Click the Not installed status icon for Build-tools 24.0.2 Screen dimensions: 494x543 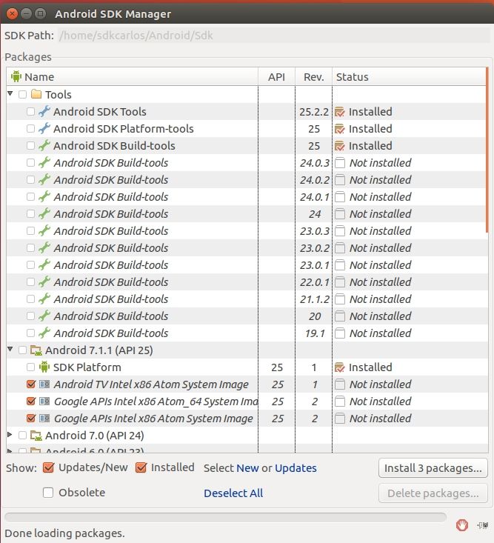(x=340, y=180)
